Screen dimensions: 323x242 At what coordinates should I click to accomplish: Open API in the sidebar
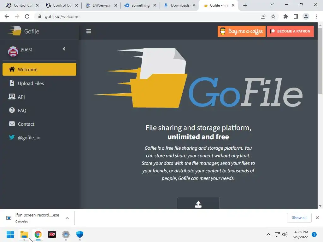39,97
